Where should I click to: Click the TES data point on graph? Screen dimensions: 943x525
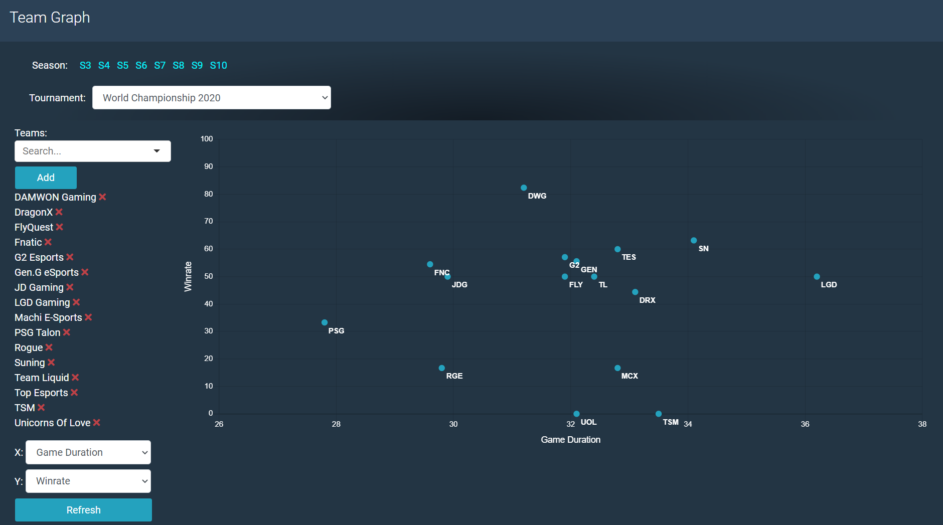pos(617,249)
